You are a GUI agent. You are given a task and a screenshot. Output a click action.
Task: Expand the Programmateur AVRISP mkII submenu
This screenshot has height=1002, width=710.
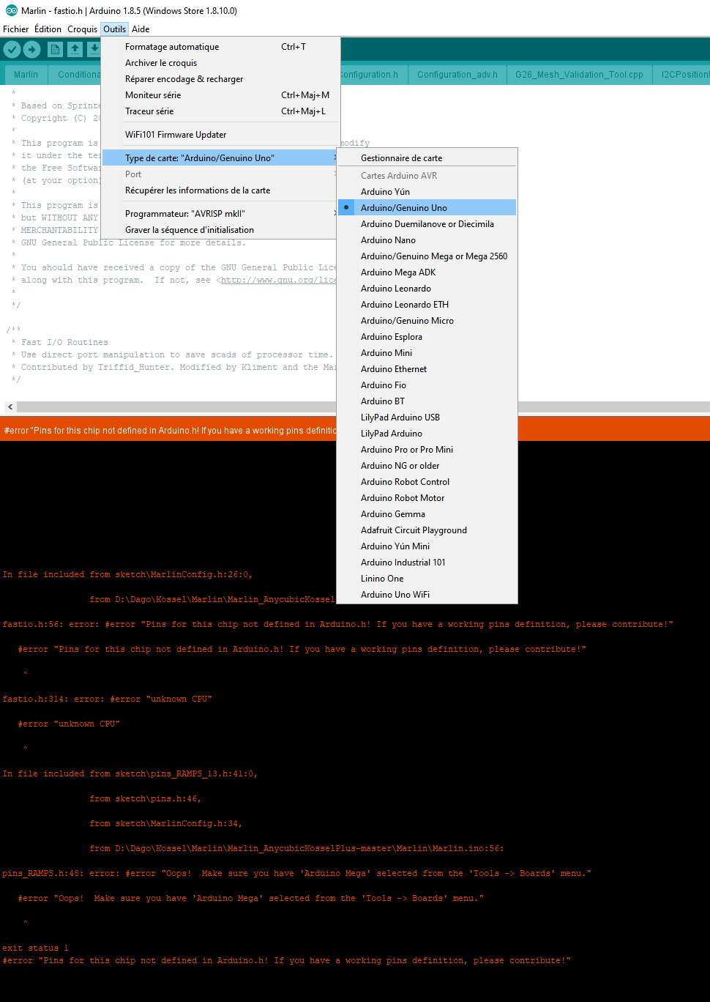coord(221,214)
